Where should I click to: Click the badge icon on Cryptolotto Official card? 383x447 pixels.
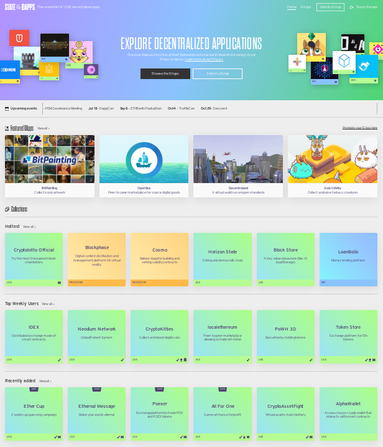59,283
